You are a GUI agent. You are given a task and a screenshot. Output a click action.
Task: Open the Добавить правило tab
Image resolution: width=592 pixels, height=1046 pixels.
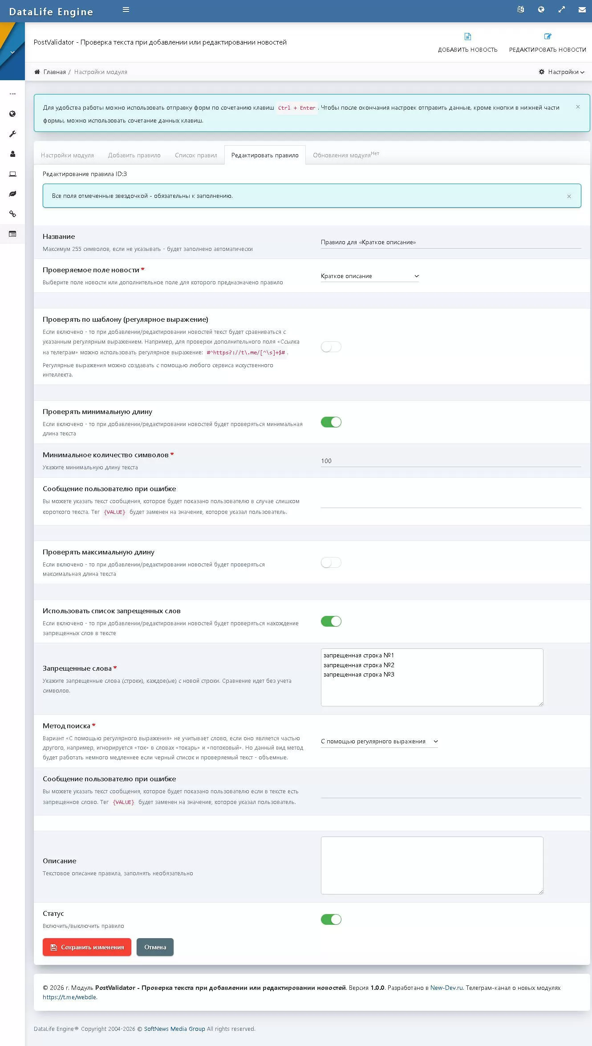(134, 156)
